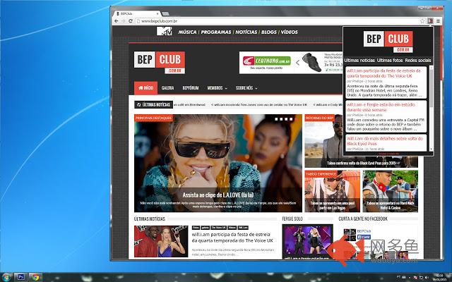Click the Facebook Curtir like button
Image resolution: width=452 pixels, height=282 pixels.
click(x=364, y=237)
